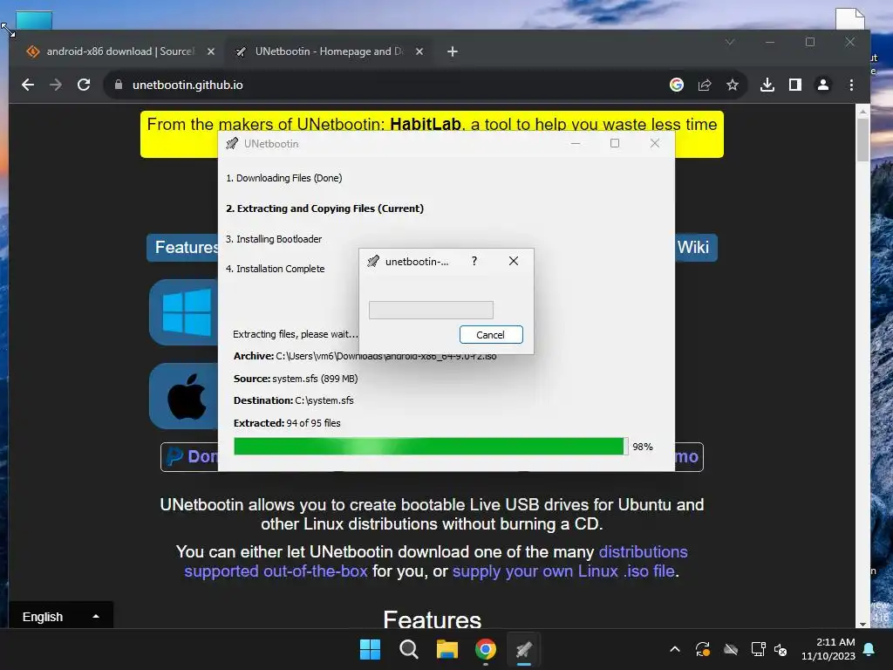Open the network tray icon
Image resolution: width=893 pixels, height=670 pixels.
758,649
